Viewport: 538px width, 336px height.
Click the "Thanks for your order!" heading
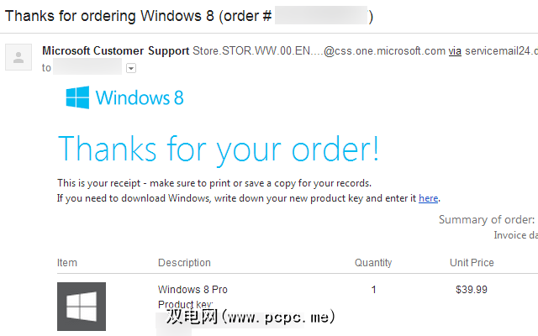(x=219, y=150)
